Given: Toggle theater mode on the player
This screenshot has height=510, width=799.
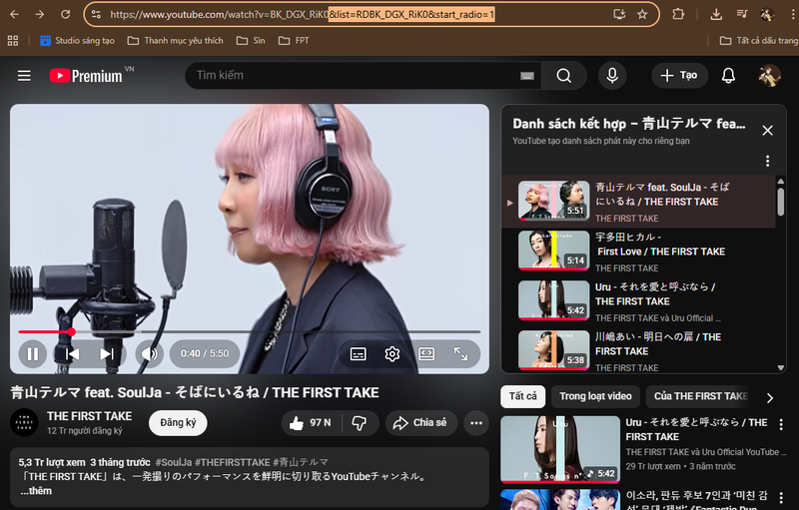Looking at the screenshot, I should [x=426, y=353].
